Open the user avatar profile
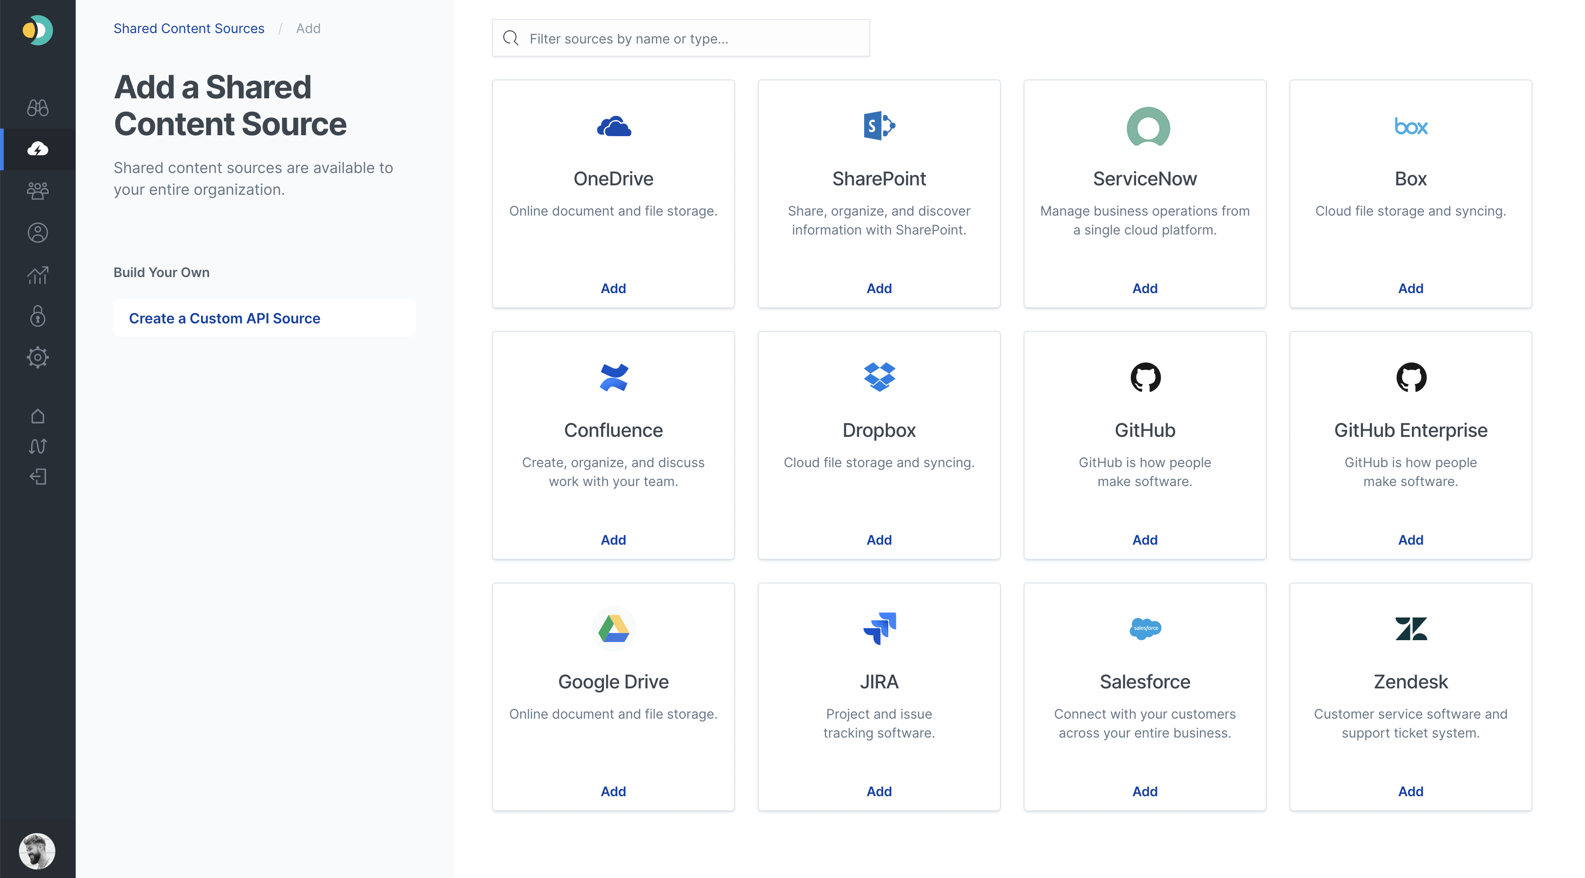 coord(37,850)
